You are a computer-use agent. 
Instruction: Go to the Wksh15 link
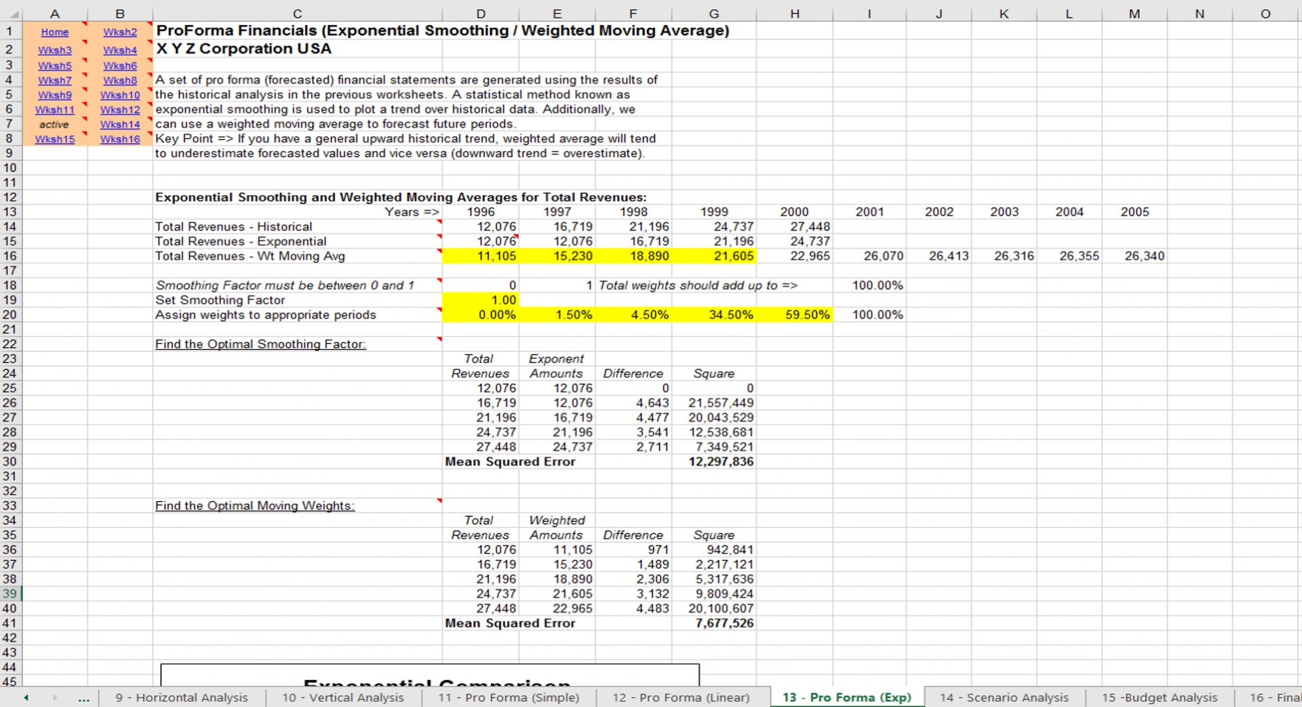(x=55, y=139)
